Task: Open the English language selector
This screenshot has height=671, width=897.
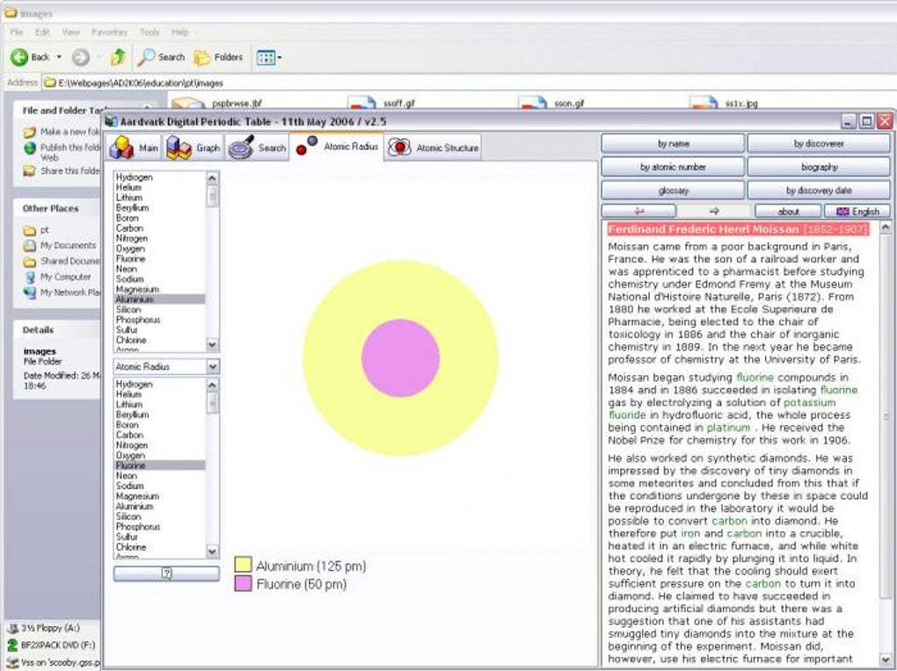Action: [x=857, y=212]
